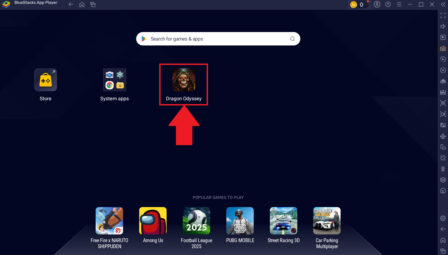Open settings gear in the side toolbar
Image resolution: width=448 pixels, height=255 pixels.
tap(443, 218)
